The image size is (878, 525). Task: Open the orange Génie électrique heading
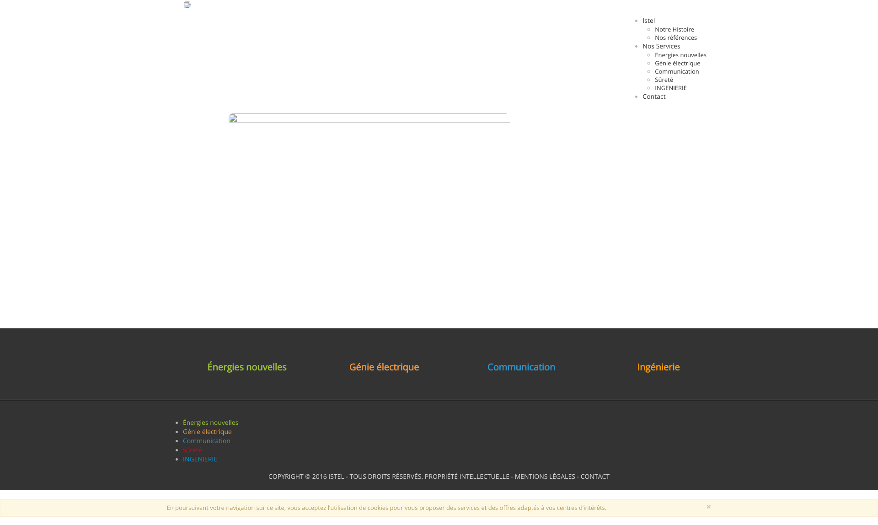[x=384, y=367]
